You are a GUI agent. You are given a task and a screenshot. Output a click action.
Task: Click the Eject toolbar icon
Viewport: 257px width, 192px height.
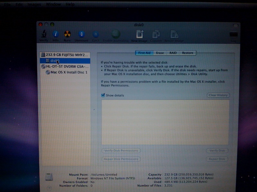click(x=95, y=34)
